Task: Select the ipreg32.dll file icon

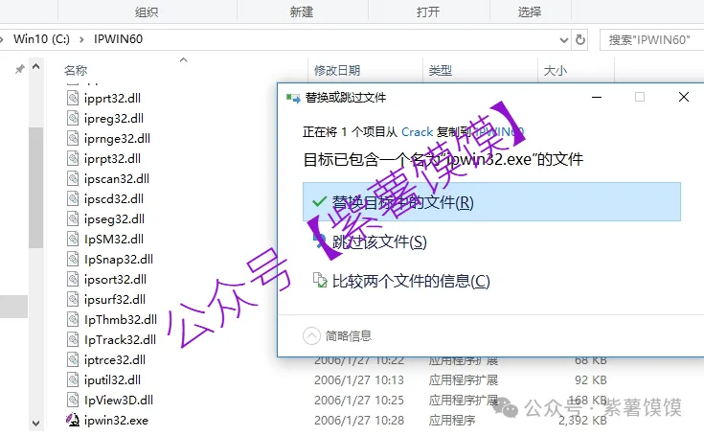Action: (75, 118)
